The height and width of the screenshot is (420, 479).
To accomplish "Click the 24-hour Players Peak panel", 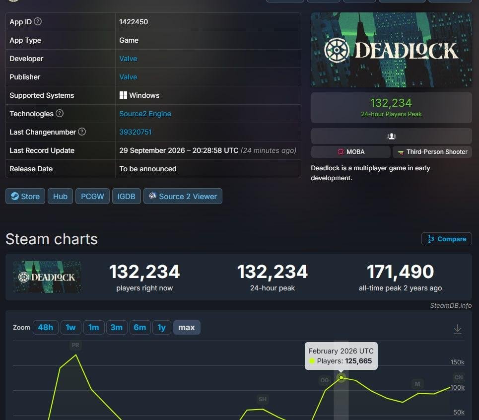I will (391, 108).
